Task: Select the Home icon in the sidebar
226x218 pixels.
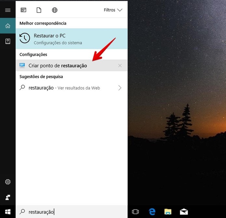Action: (x=8, y=26)
